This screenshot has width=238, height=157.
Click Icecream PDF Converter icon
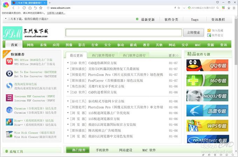coord(9,98)
